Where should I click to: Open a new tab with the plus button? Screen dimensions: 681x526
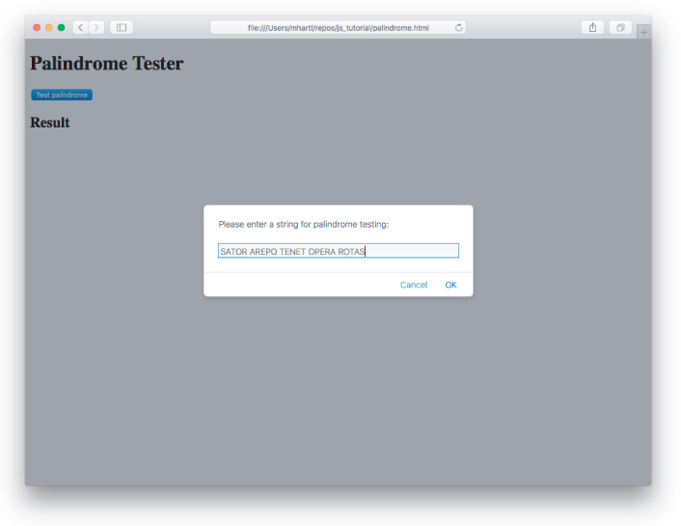coord(643,31)
